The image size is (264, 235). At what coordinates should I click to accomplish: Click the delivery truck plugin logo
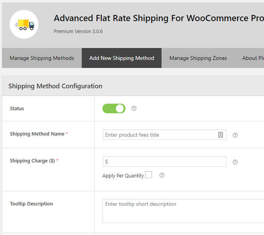24,25
